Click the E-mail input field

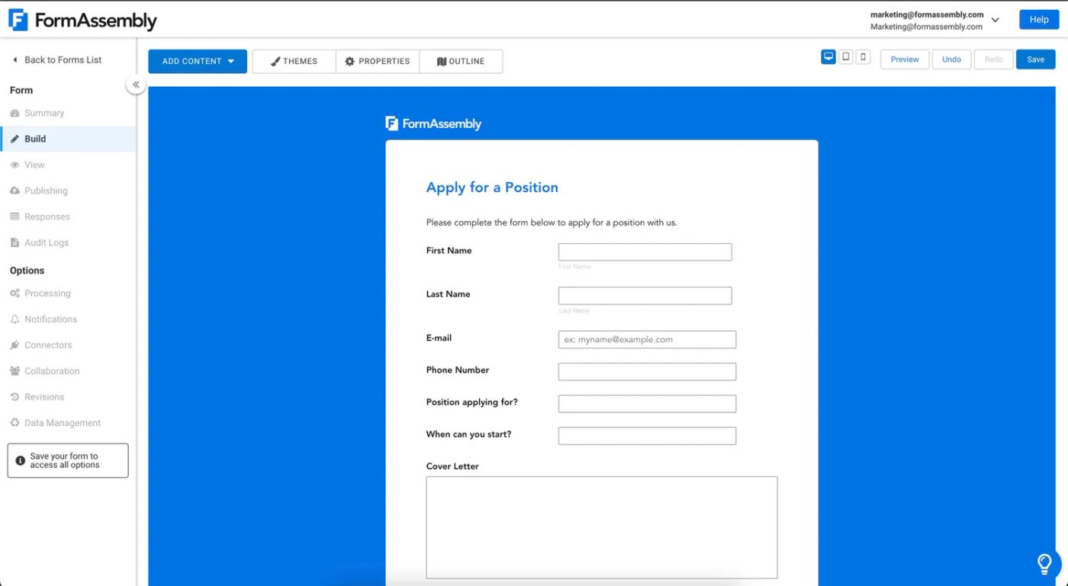click(x=647, y=339)
